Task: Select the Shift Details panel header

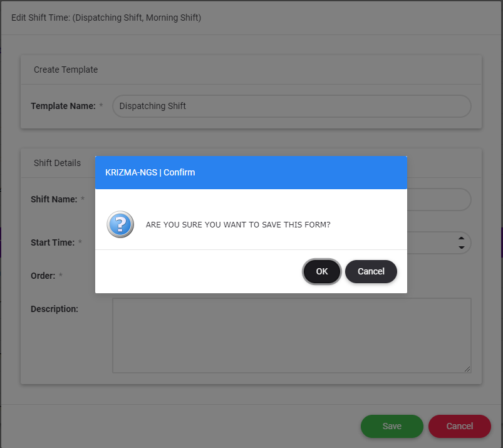Action: tap(57, 163)
